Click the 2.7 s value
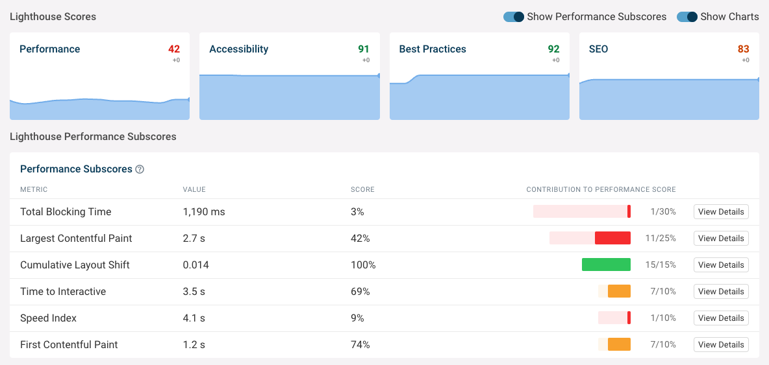769x365 pixels. point(194,239)
